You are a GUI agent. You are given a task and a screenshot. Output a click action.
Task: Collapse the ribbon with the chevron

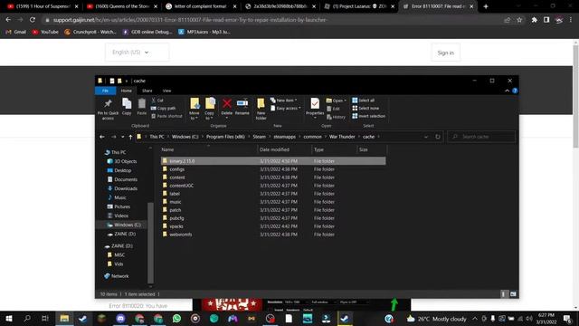(x=507, y=91)
